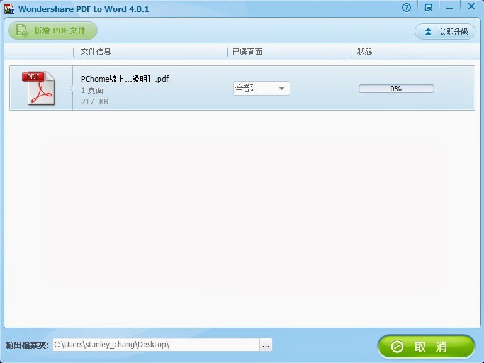Open the 全部 page range dropdown

[x=261, y=89]
